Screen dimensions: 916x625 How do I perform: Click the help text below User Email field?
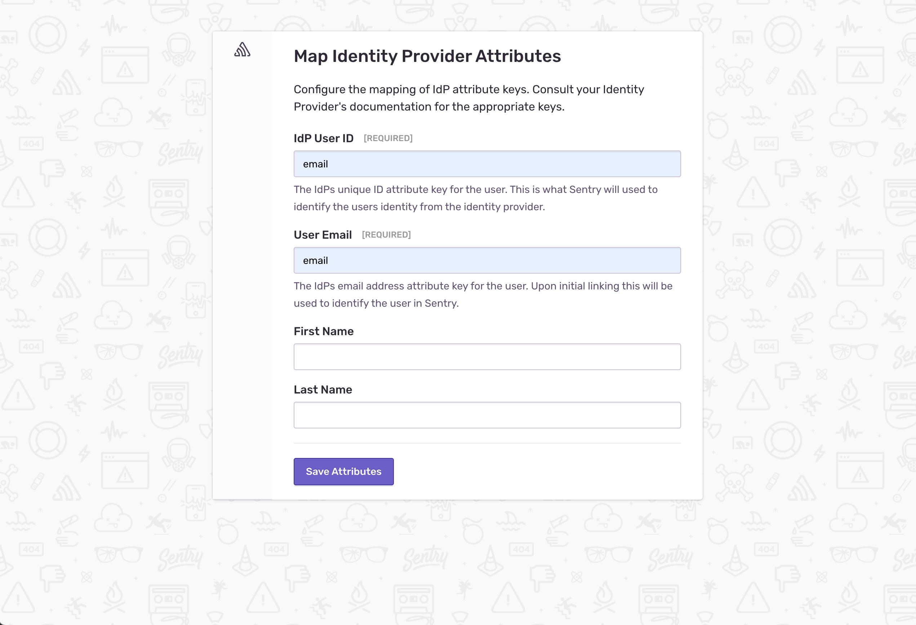click(483, 294)
